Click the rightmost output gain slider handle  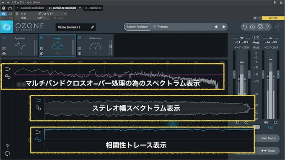(x=278, y=75)
